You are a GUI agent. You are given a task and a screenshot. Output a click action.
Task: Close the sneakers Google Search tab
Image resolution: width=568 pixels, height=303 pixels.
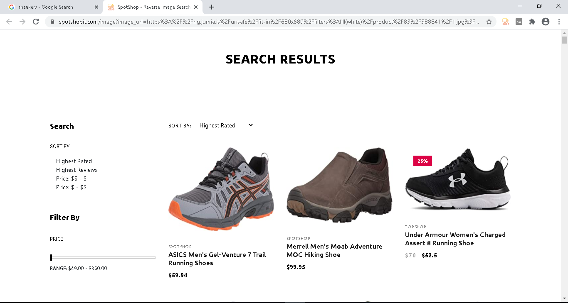[96, 7]
